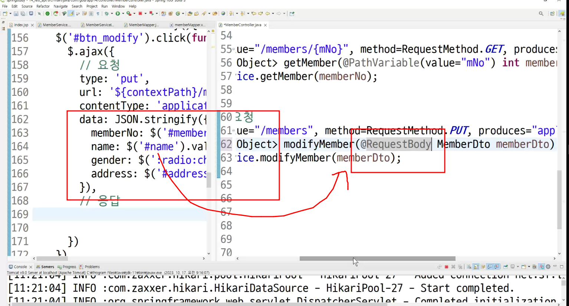Image resolution: width=569 pixels, height=306 pixels.
Task: Click Display Selected Console monitor icon
Action: tap(513, 267)
